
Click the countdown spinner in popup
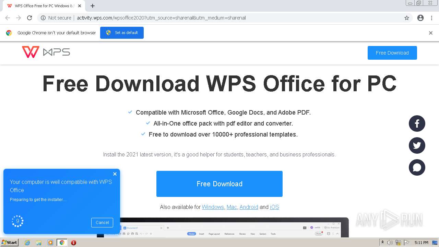click(x=17, y=221)
